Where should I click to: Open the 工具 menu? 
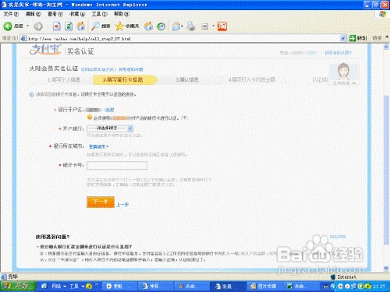click(100, 14)
